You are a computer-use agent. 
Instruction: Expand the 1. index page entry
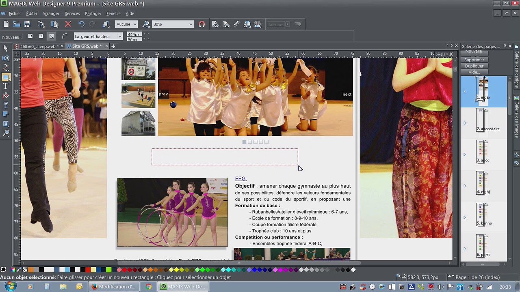[465, 92]
